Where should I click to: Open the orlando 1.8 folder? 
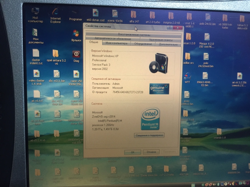219,132
